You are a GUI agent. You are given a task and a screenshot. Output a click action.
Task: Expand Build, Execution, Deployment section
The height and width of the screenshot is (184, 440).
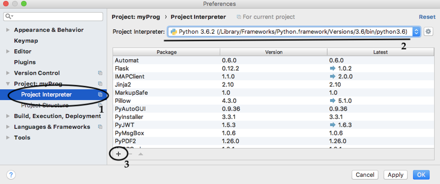tap(8, 116)
